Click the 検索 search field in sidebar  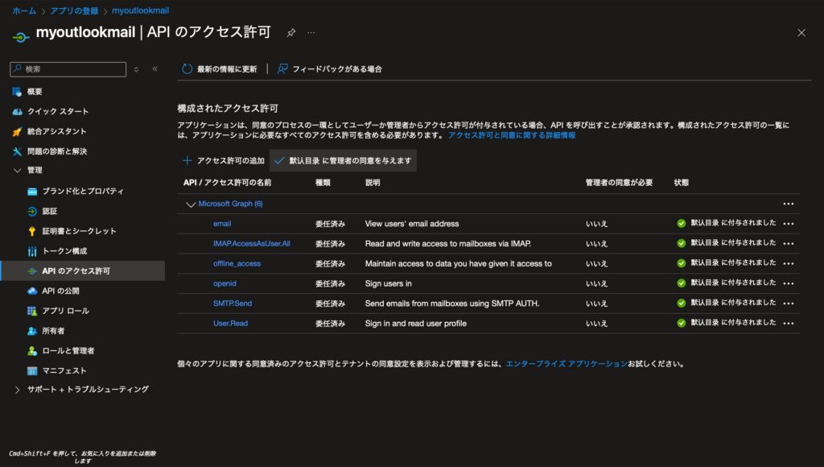pyautogui.click(x=72, y=69)
